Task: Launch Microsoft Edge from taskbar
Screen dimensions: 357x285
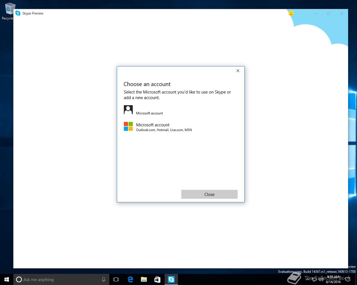Action: coord(130,279)
